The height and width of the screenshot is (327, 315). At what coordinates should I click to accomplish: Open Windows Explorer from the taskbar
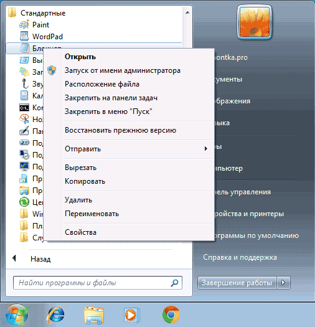[x=94, y=315]
